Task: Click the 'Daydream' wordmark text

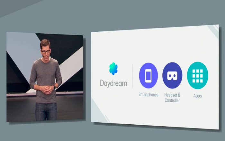Action: pos(113,83)
